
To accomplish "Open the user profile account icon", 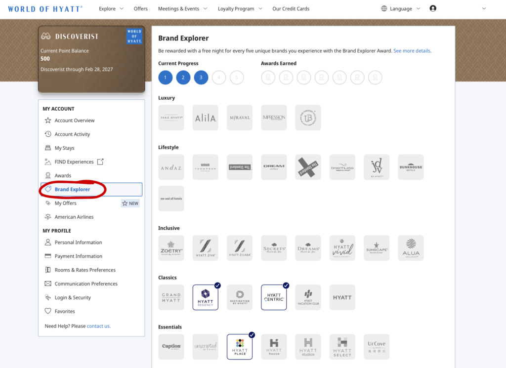I will (x=433, y=8).
